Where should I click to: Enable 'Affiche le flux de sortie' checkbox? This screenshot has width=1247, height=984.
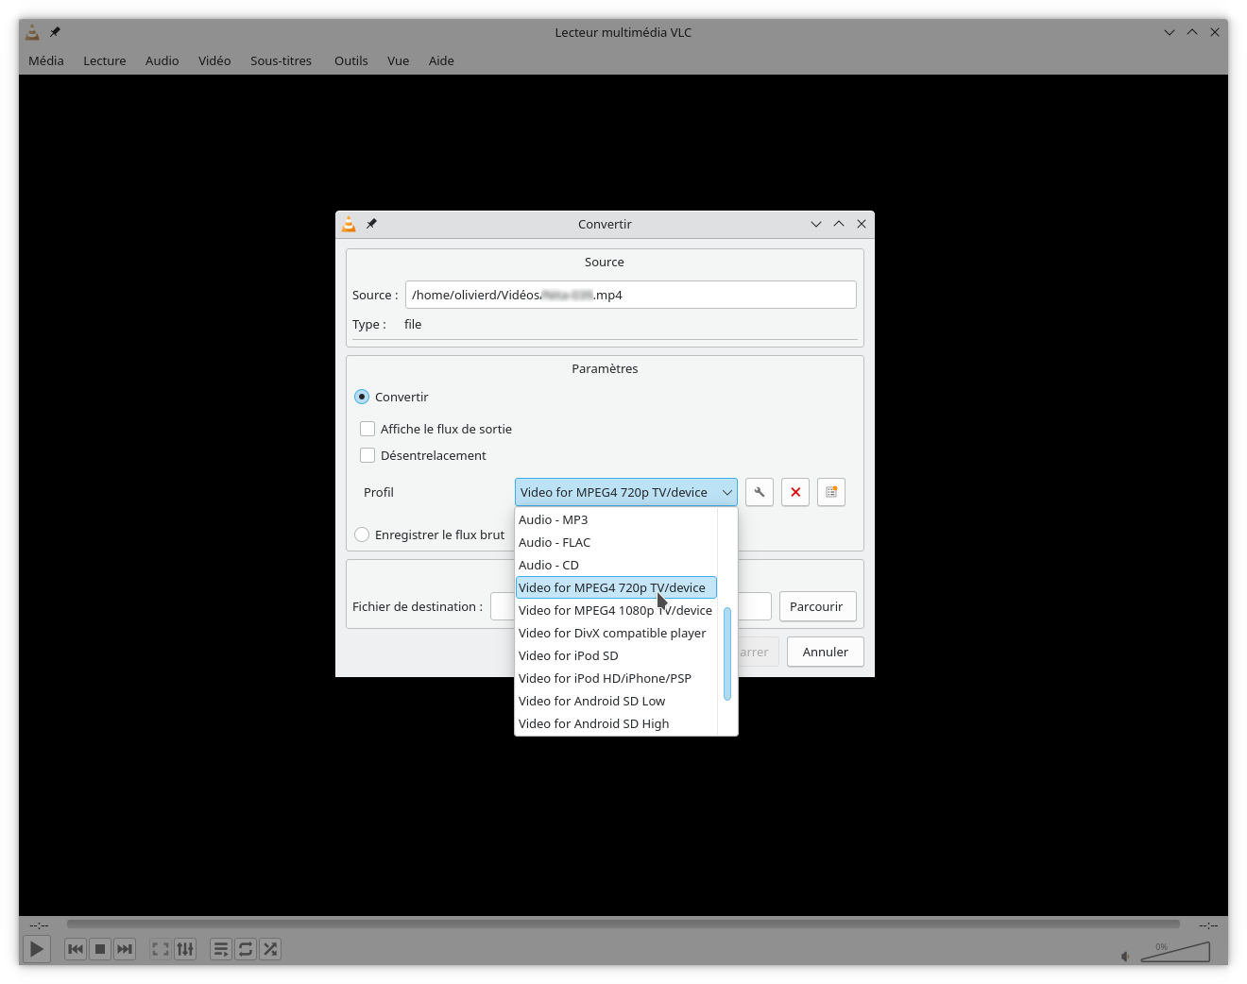367,429
